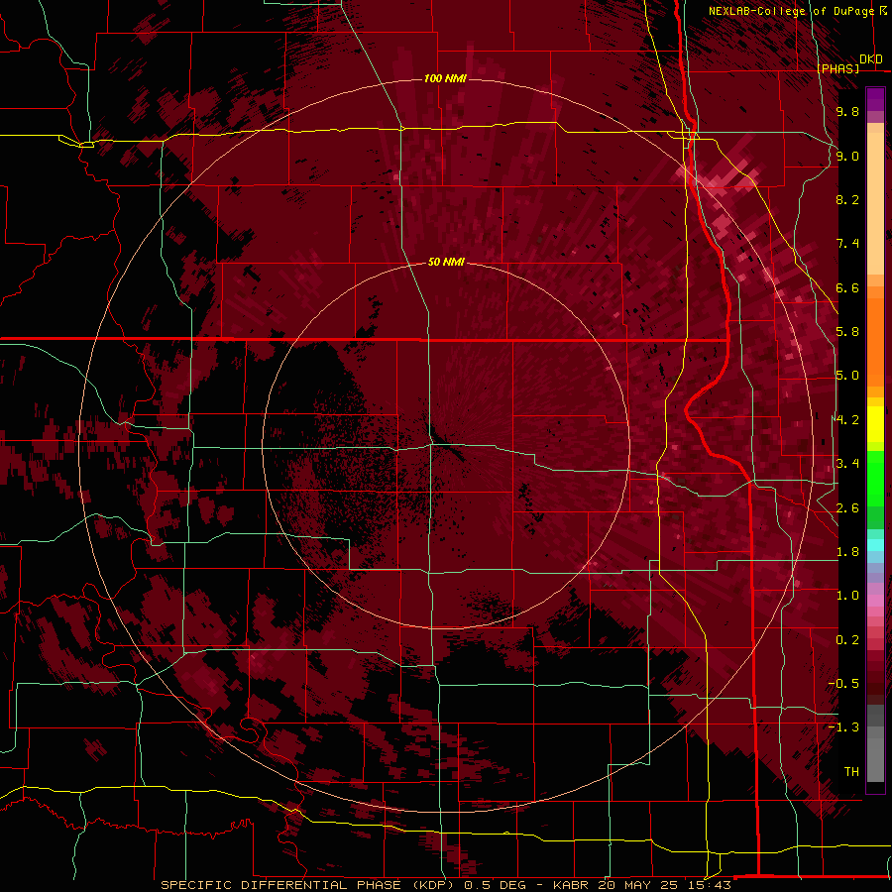Viewport: 892px width, 892px height.
Task: Click the TH label at the scale bottom
Action: pyautogui.click(x=851, y=772)
